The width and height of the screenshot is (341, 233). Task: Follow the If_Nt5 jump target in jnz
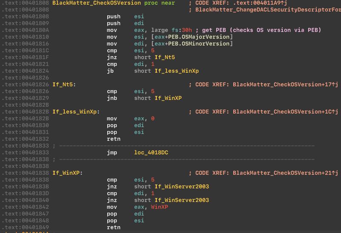(165, 57)
